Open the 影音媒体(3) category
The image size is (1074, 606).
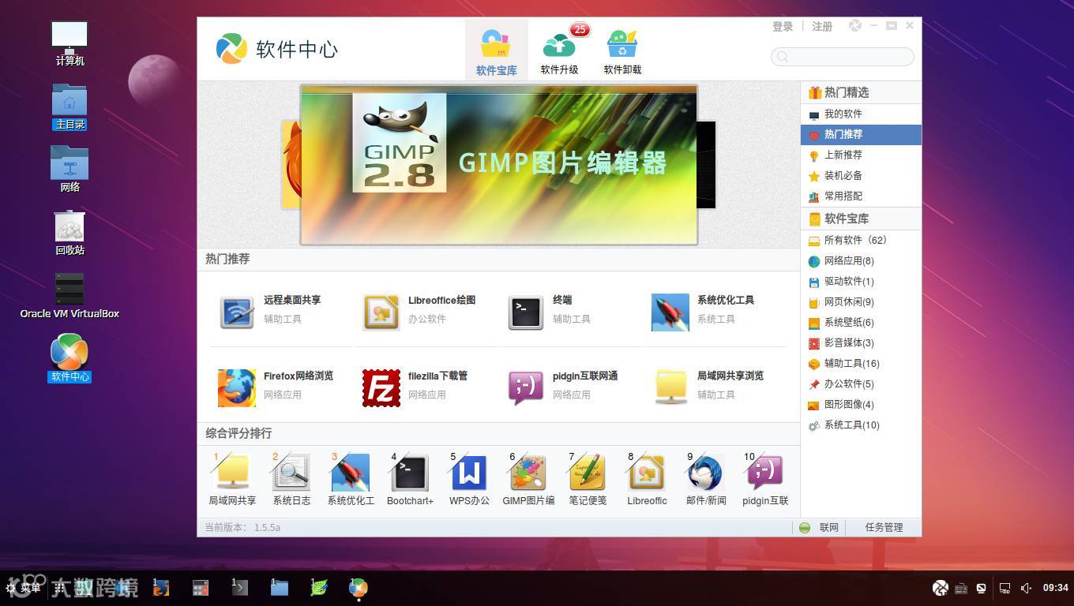coord(861,343)
